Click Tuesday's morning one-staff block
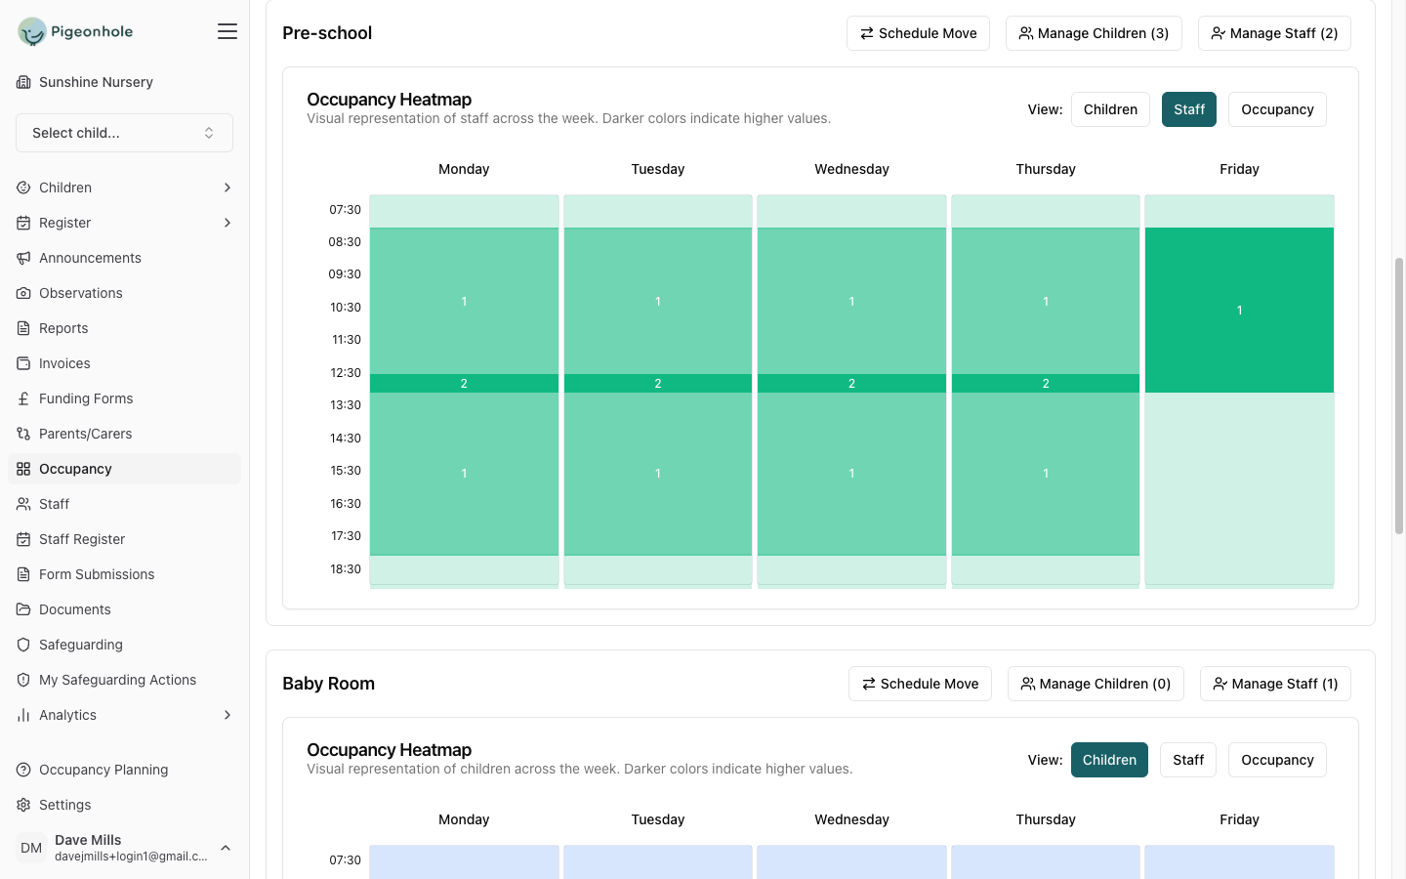 click(x=658, y=302)
